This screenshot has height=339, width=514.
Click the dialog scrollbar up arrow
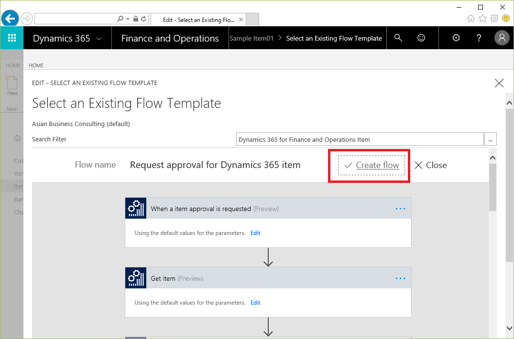pos(509,103)
